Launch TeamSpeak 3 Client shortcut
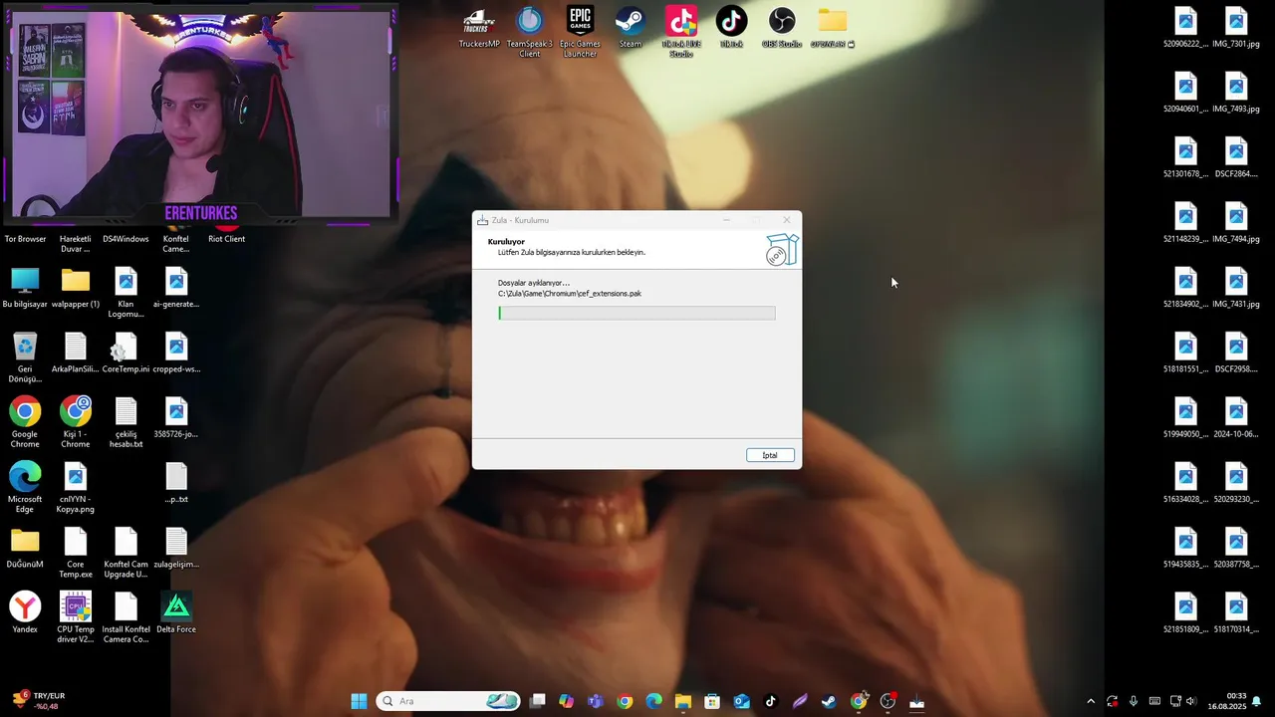The image size is (1275, 717). point(530,32)
